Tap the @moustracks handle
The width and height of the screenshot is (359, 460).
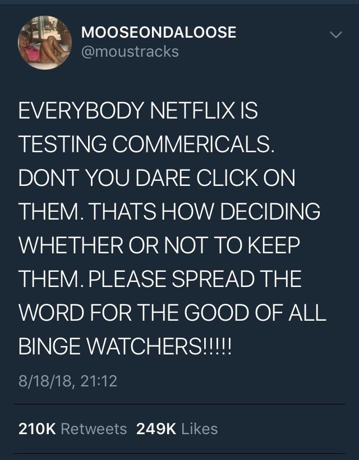tap(130, 52)
